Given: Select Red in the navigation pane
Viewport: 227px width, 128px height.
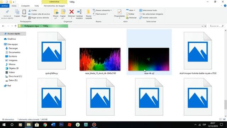Looking at the screenshot, I should coord(7,86).
